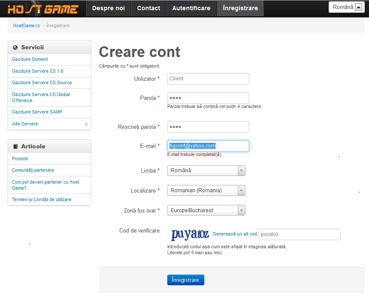Go to Autentificare in the top menu

pyautogui.click(x=192, y=8)
